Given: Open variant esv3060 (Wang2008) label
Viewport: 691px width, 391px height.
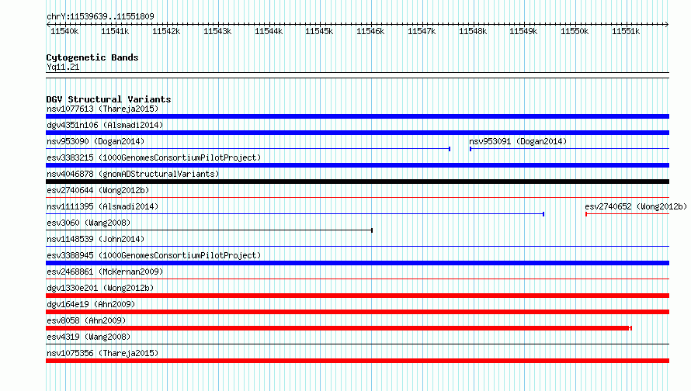Looking at the screenshot, I should click(89, 223).
